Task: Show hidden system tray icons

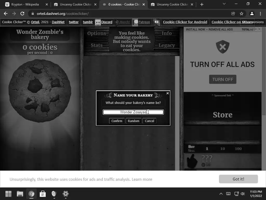Action: point(221,194)
